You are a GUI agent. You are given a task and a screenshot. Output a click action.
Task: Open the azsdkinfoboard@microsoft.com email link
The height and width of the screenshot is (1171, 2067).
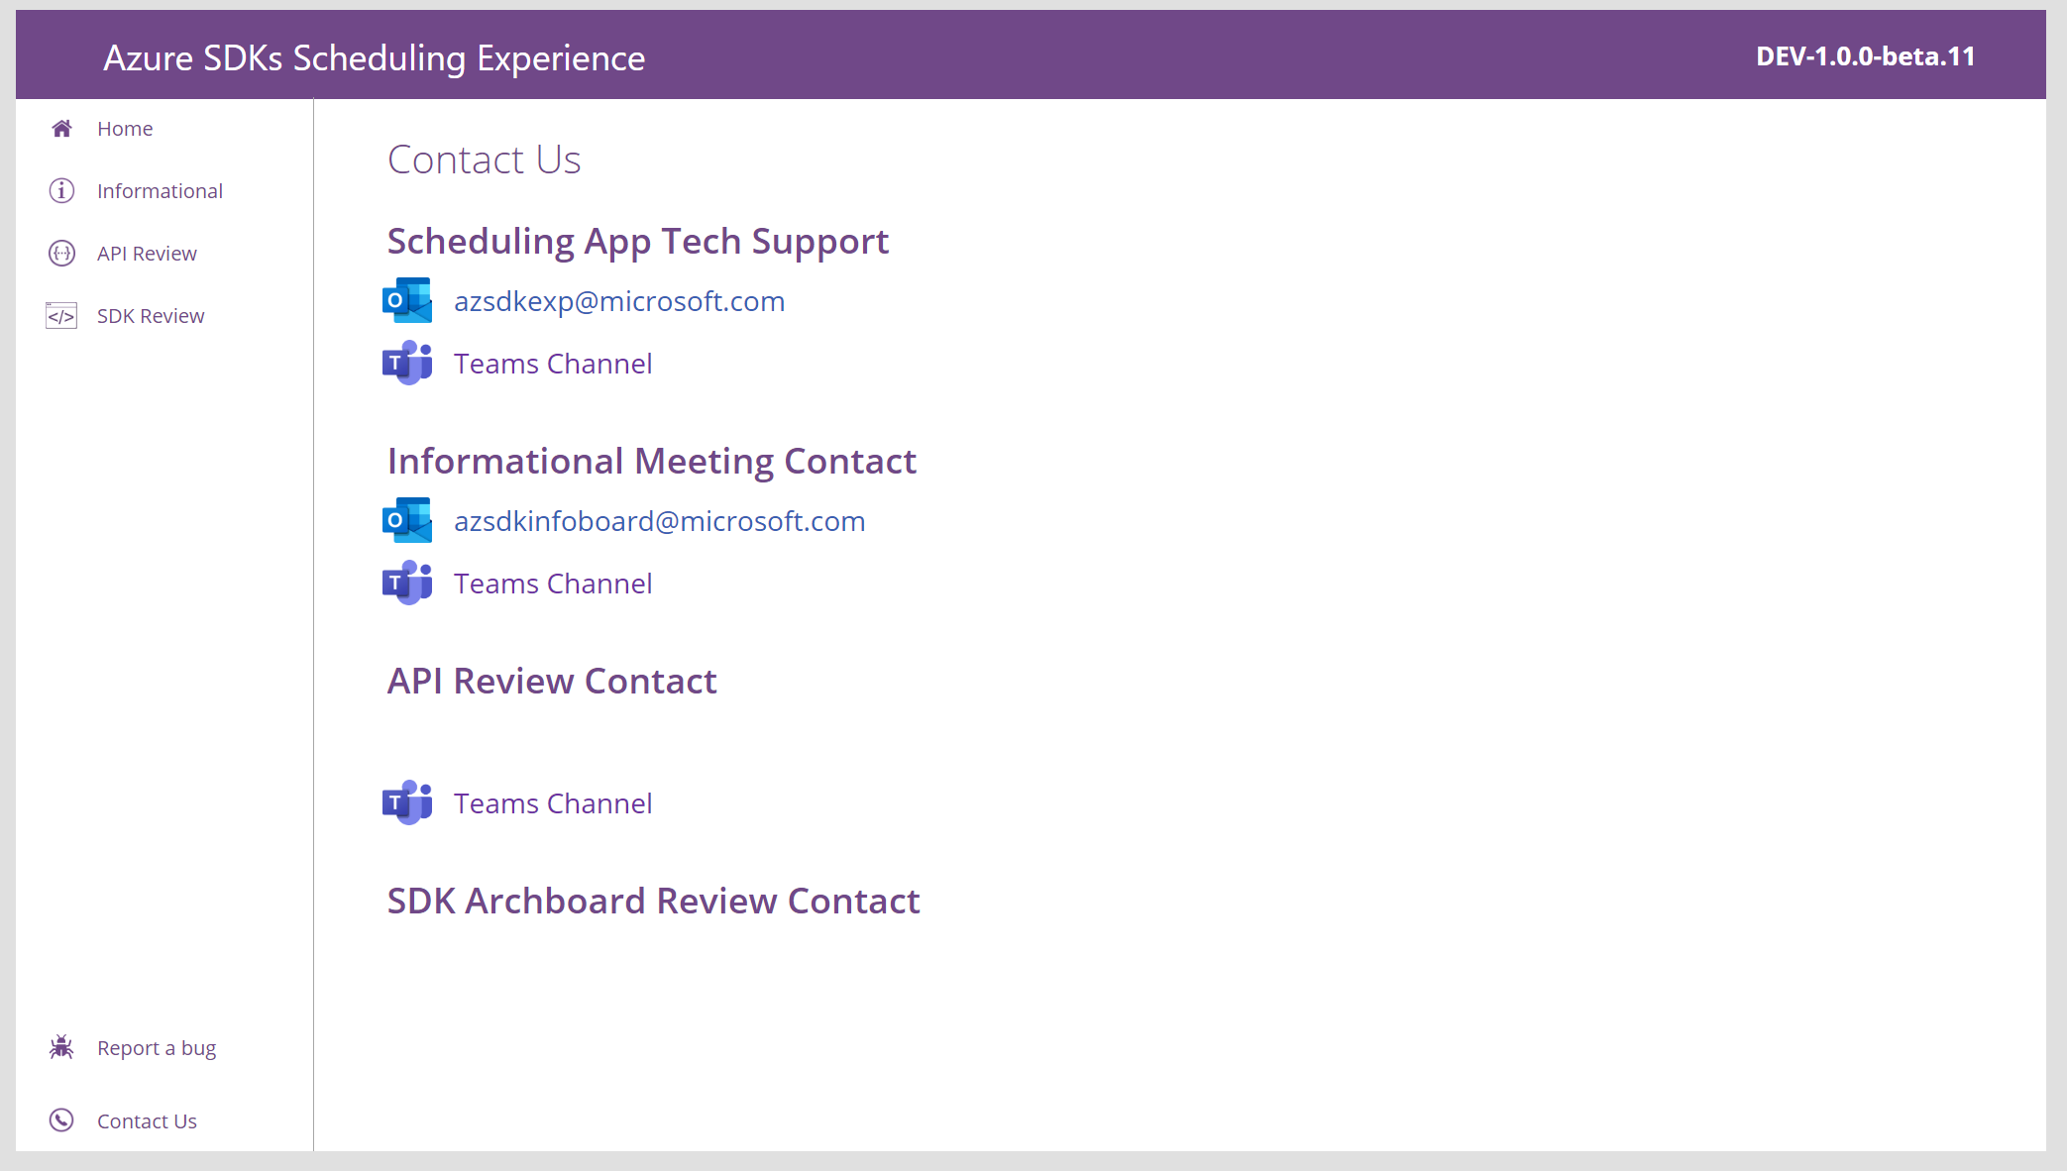[x=659, y=520]
